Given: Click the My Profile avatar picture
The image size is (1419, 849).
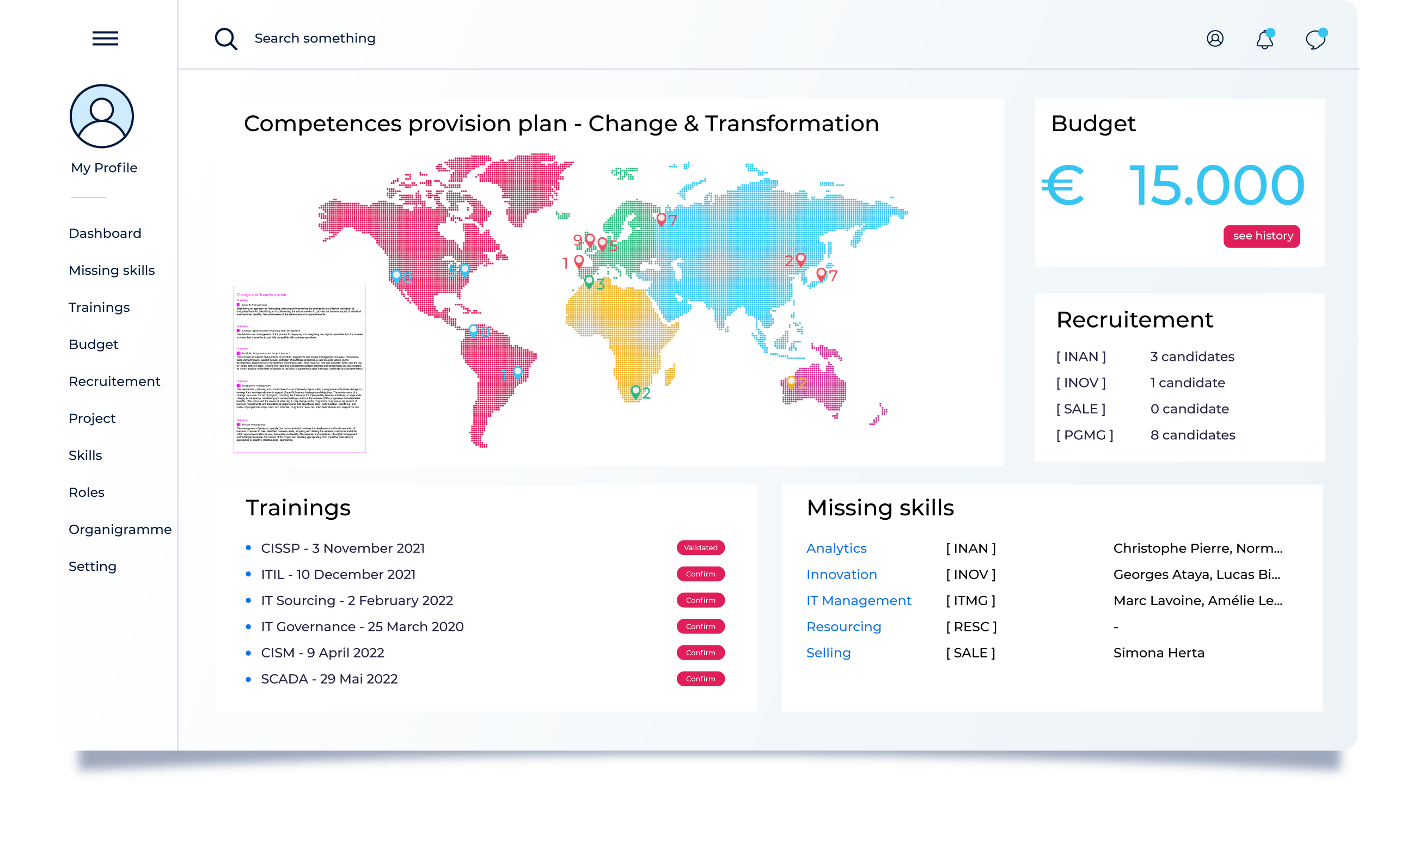Looking at the screenshot, I should pyautogui.click(x=102, y=116).
